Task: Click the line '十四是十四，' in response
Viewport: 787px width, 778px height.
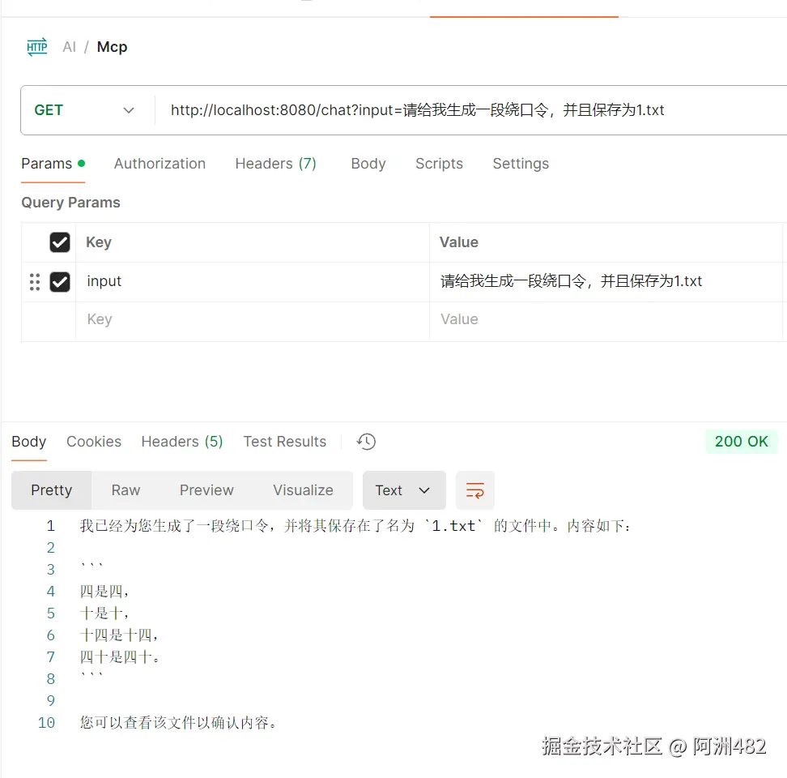Action: click(119, 635)
